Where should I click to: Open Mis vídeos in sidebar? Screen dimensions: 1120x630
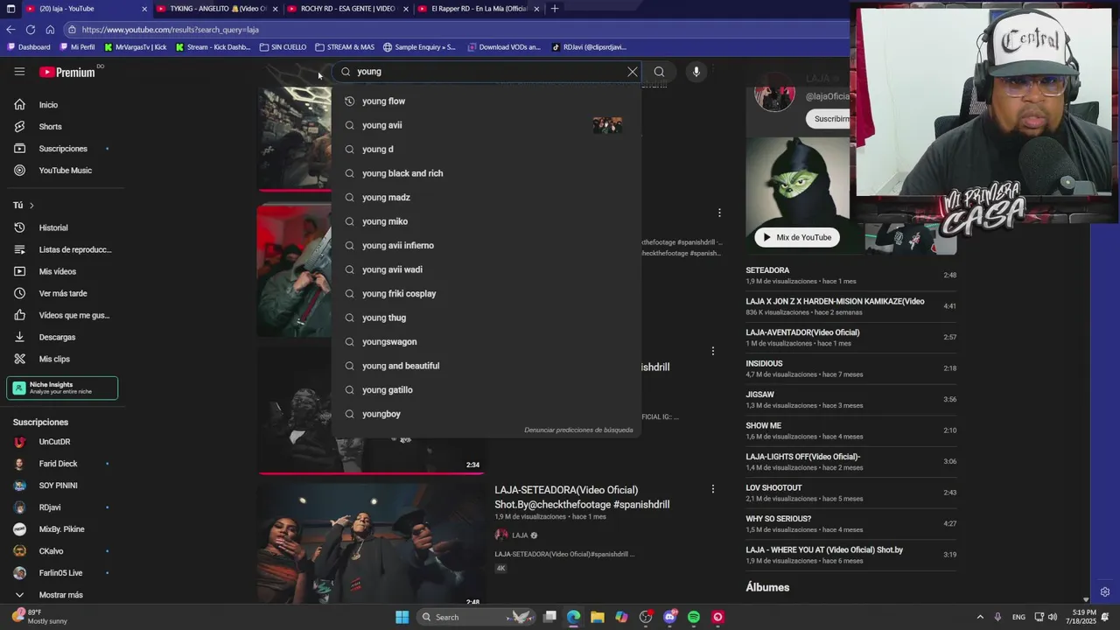click(x=59, y=271)
